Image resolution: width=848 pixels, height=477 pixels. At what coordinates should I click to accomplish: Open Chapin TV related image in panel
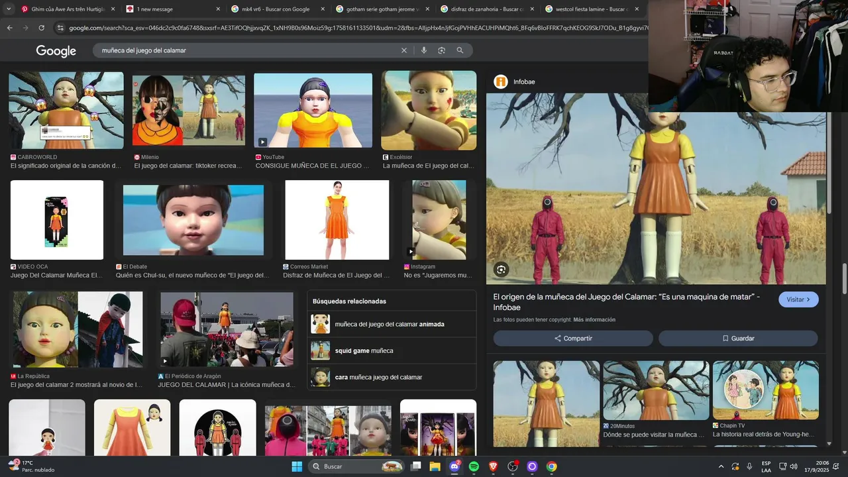click(766, 391)
